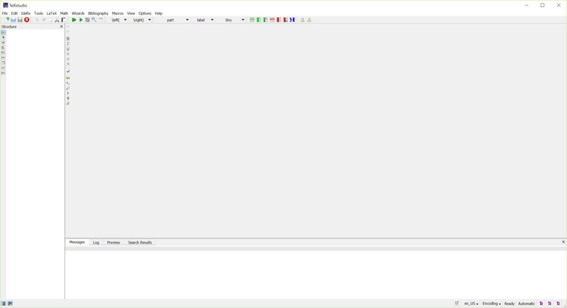Open the Macros menu
Screen dimensions: 567x308
click(x=117, y=13)
